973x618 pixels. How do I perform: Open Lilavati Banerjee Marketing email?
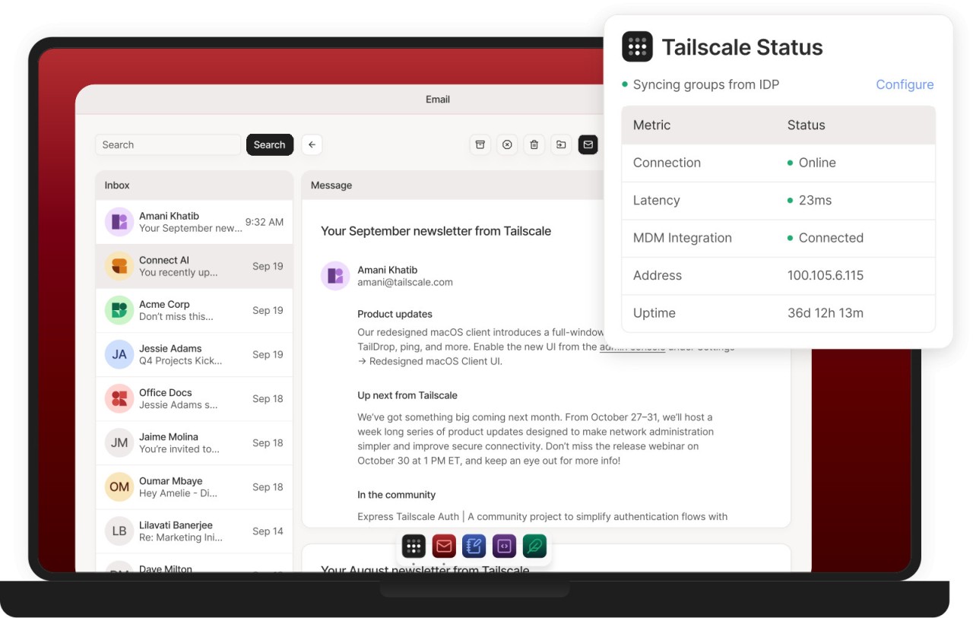[x=195, y=531]
